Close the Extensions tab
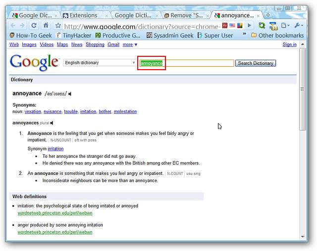This screenshot has height=251, width=317. (106, 16)
